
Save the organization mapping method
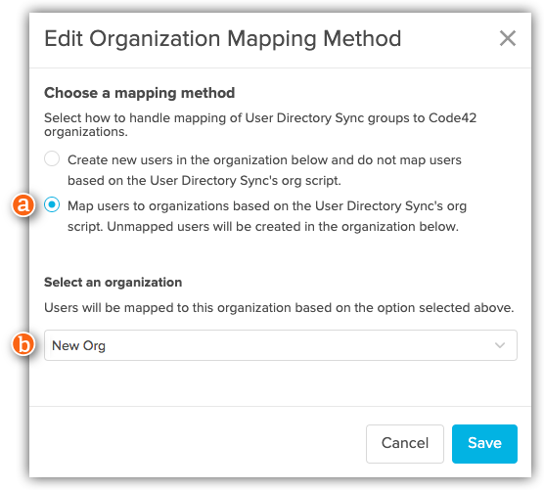[x=484, y=443]
